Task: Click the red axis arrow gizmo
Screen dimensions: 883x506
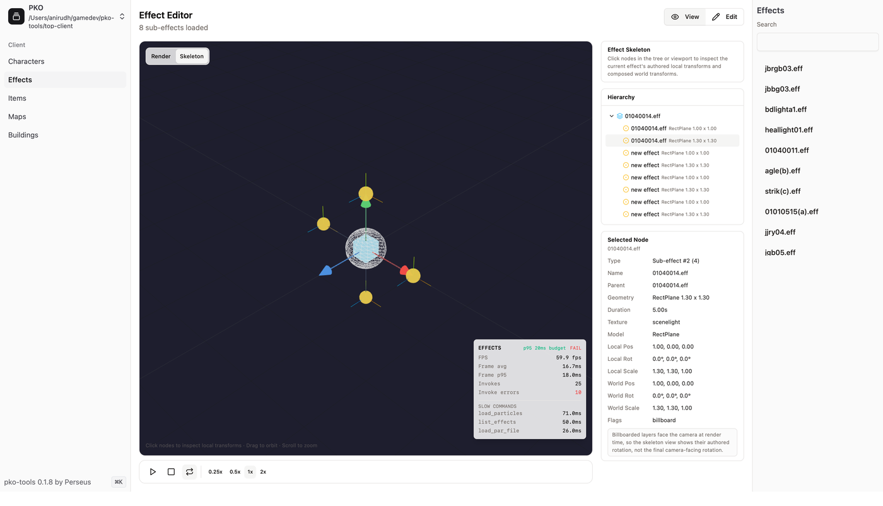Action: click(x=404, y=270)
